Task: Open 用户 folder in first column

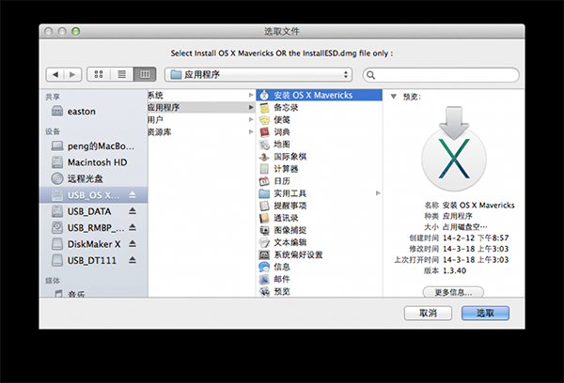Action: tap(201, 119)
